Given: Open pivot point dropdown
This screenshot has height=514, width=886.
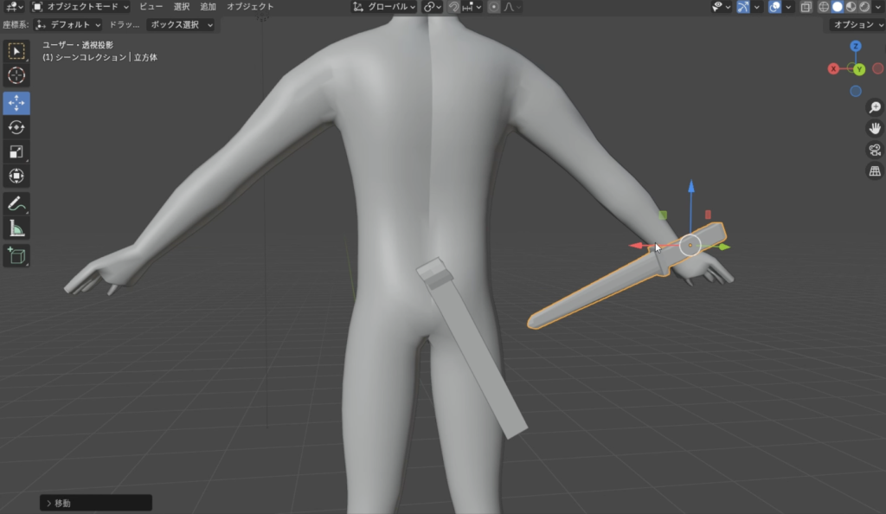Looking at the screenshot, I should coord(433,7).
